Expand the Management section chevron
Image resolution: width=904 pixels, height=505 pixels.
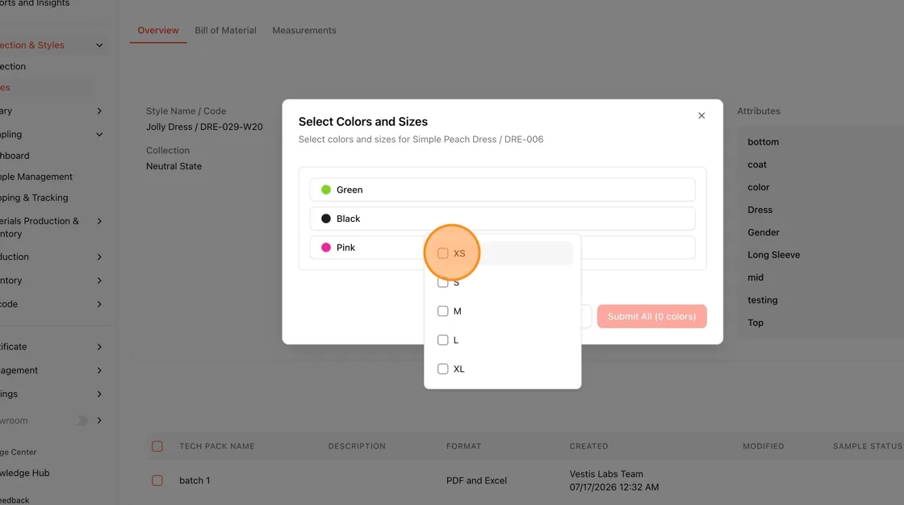pyautogui.click(x=99, y=370)
